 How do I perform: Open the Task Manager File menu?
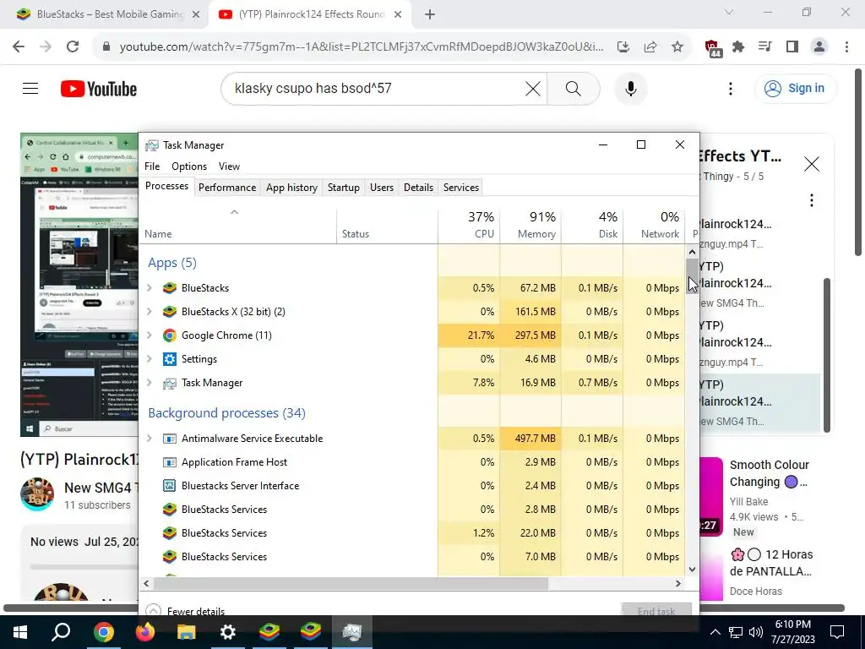coord(152,166)
